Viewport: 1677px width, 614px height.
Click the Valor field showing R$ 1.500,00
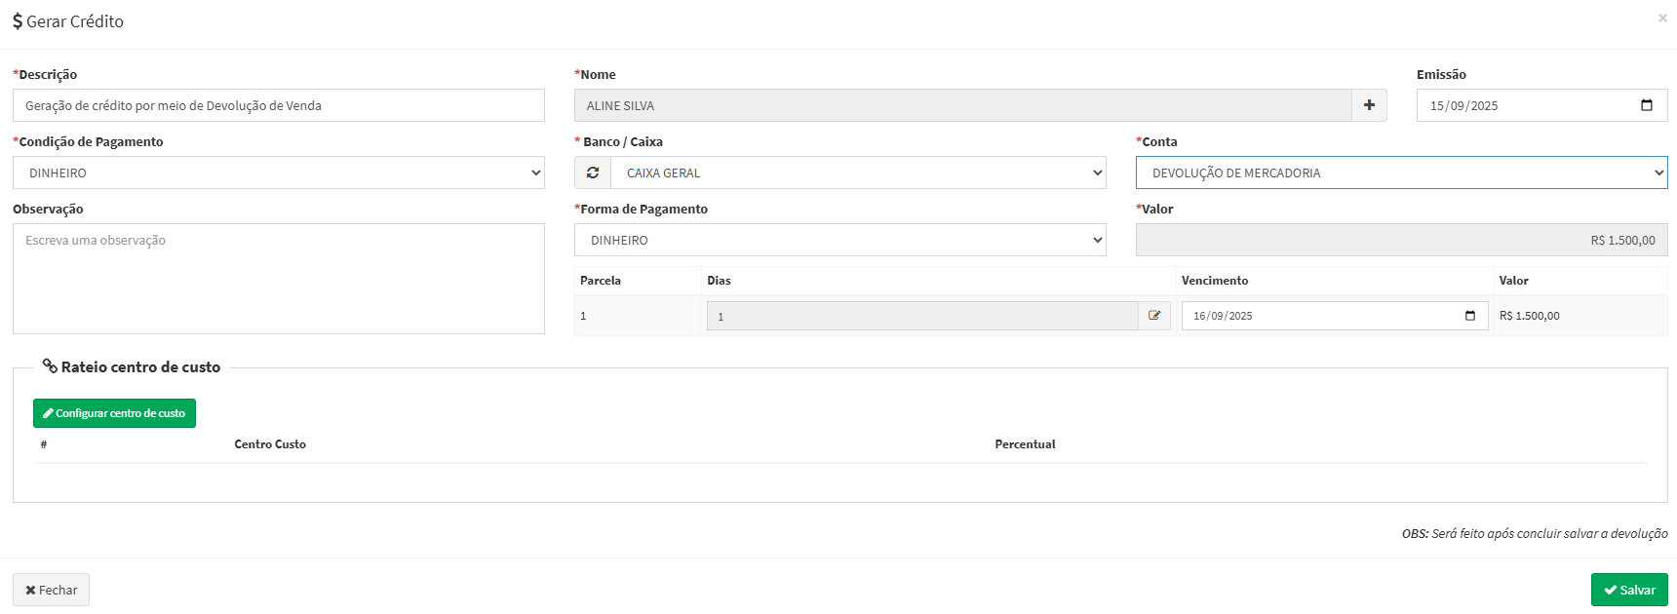[x=1401, y=240]
